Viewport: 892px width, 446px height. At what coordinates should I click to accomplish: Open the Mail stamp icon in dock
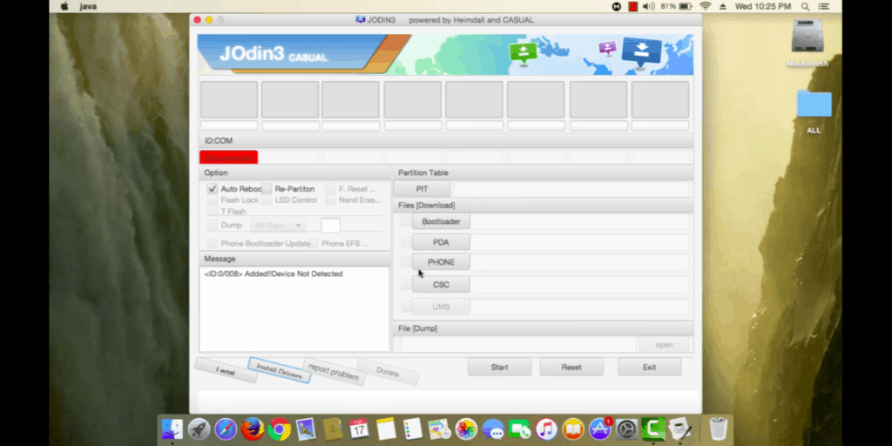(x=306, y=429)
